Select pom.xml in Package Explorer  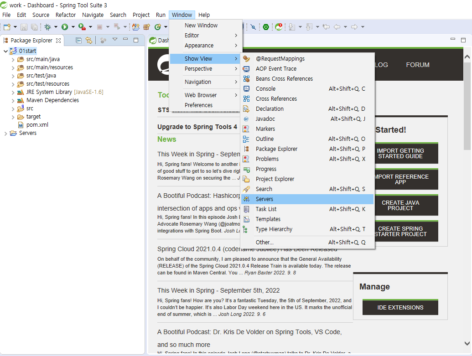click(x=37, y=125)
